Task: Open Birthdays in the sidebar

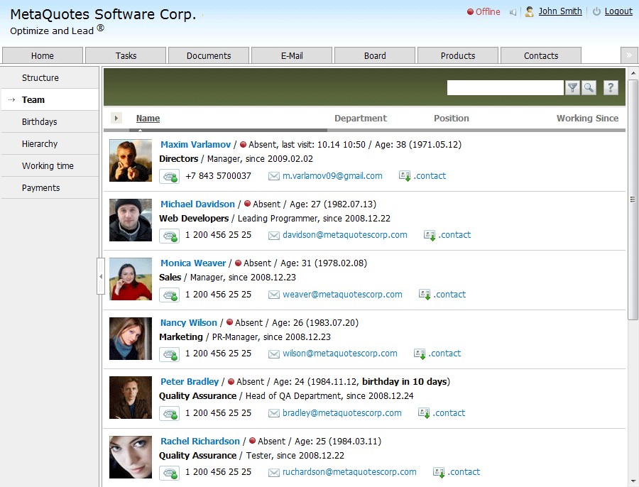Action: click(x=50, y=122)
